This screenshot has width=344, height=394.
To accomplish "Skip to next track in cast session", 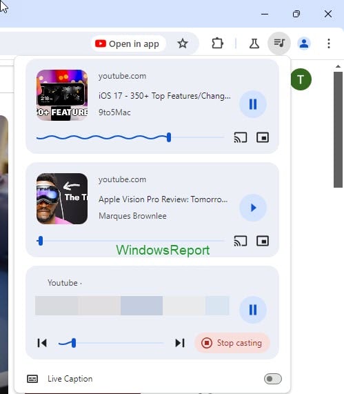I will pos(180,343).
